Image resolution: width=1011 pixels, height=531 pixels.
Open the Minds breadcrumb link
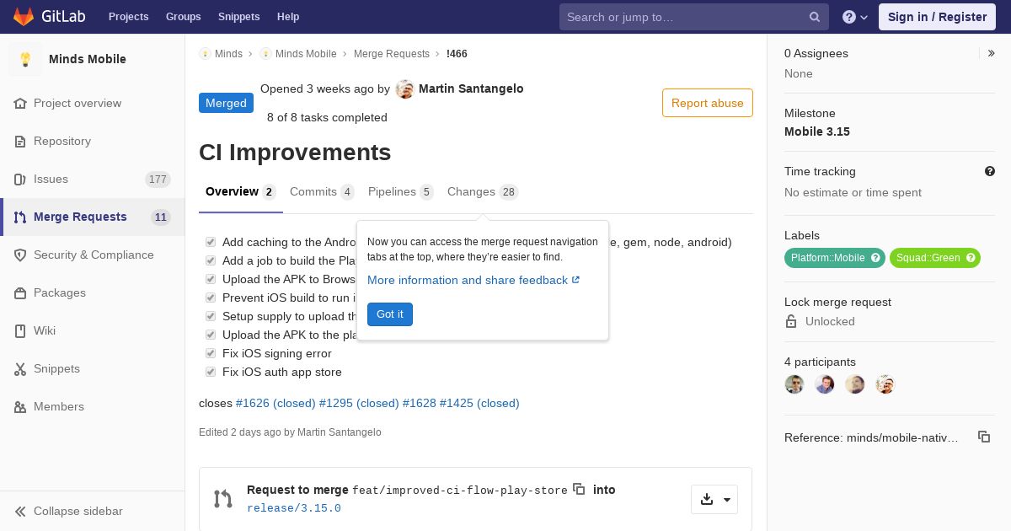221,54
